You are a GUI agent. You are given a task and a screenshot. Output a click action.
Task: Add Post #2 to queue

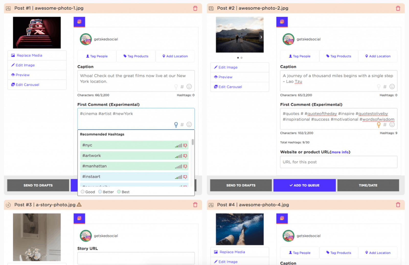click(304, 185)
